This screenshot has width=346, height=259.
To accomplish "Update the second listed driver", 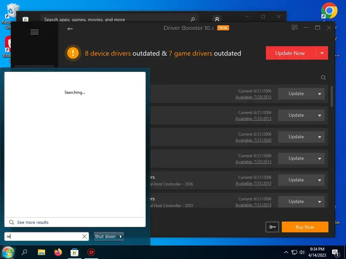I will (296, 115).
